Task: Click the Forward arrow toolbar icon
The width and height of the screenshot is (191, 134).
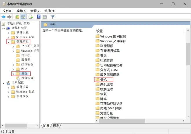Action: [x=9, y=17]
